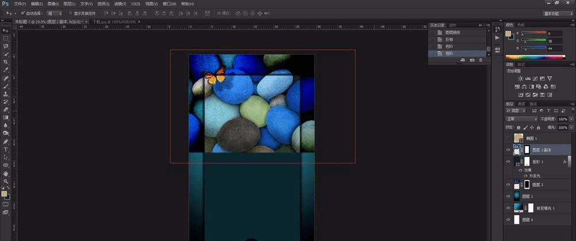Image resolution: width=576 pixels, height=241 pixels.
Task: Click the 不透明度 opacity value field
Action: pos(562,119)
